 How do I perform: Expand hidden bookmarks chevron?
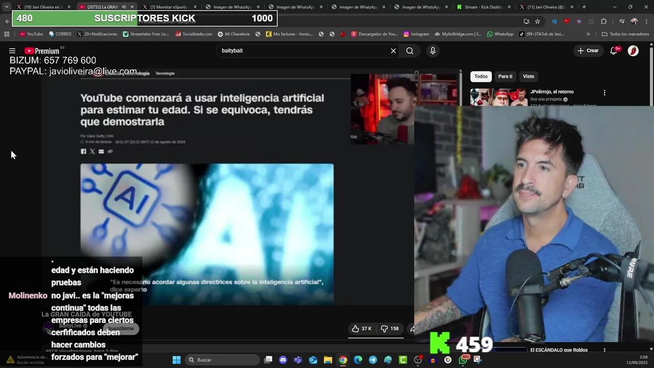point(588,34)
